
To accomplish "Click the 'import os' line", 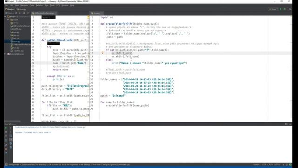I will point(107,17).
